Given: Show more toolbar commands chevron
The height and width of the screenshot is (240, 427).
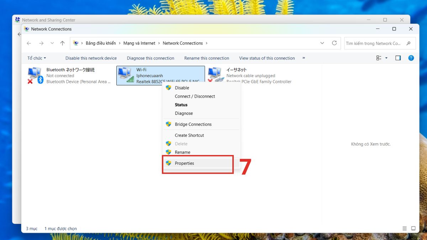Looking at the screenshot, I should coord(304,58).
